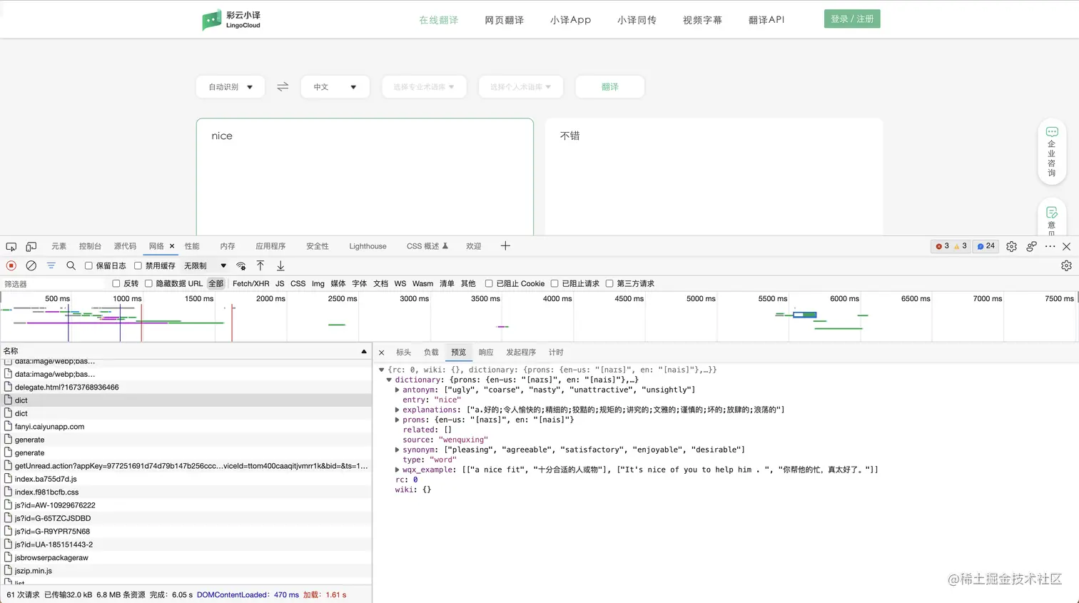Open the 自动识别 source language dropdown
The width and height of the screenshot is (1079, 603).
(x=231, y=86)
